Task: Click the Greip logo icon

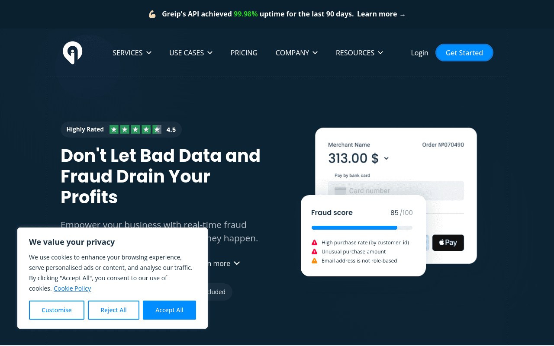Action: [x=72, y=53]
